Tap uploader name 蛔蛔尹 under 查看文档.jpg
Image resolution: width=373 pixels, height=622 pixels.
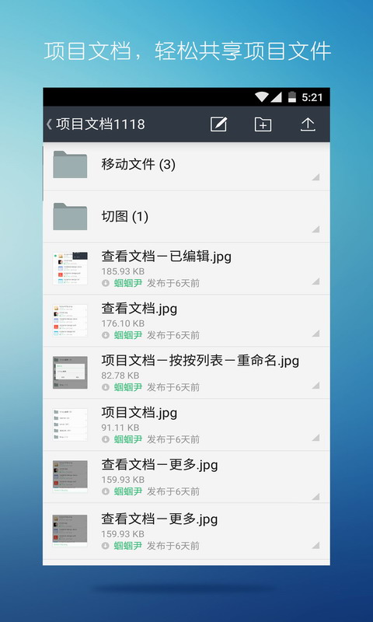(128, 335)
